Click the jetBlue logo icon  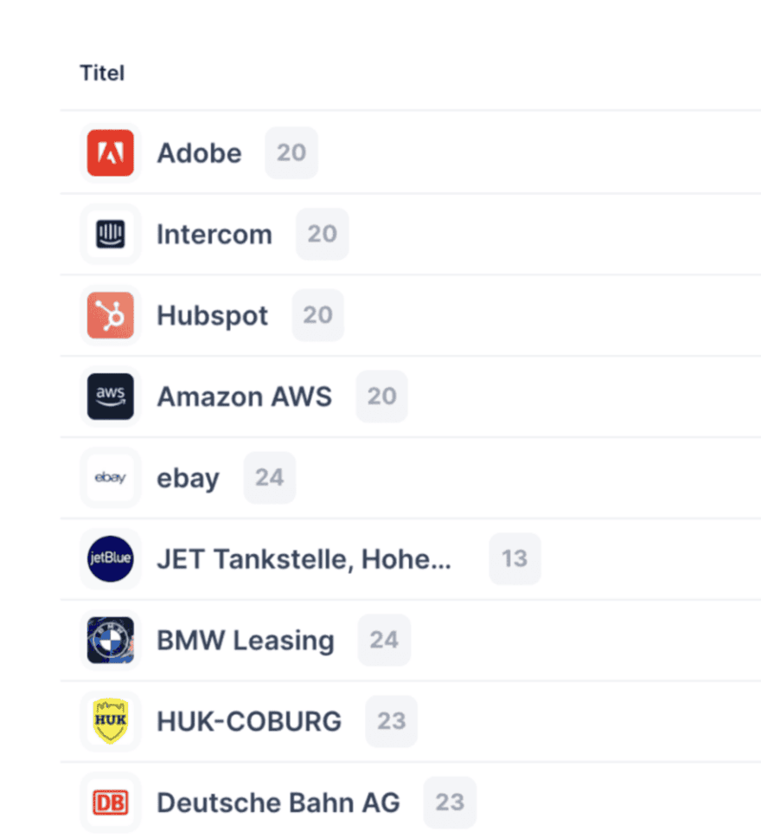[x=111, y=558]
